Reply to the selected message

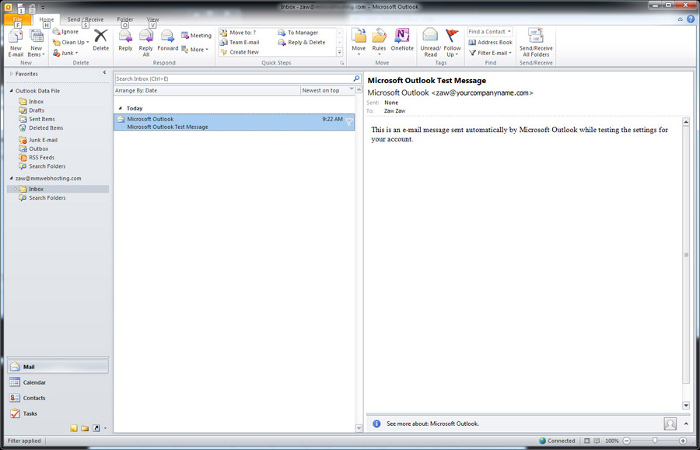click(125, 40)
